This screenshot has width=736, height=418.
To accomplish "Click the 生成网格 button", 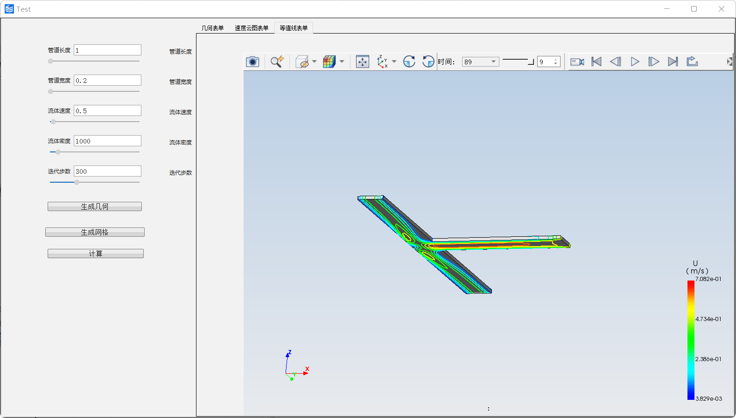I will [x=95, y=232].
